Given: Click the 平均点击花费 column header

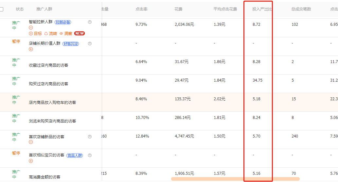Looking at the screenshot, I should (225, 9).
